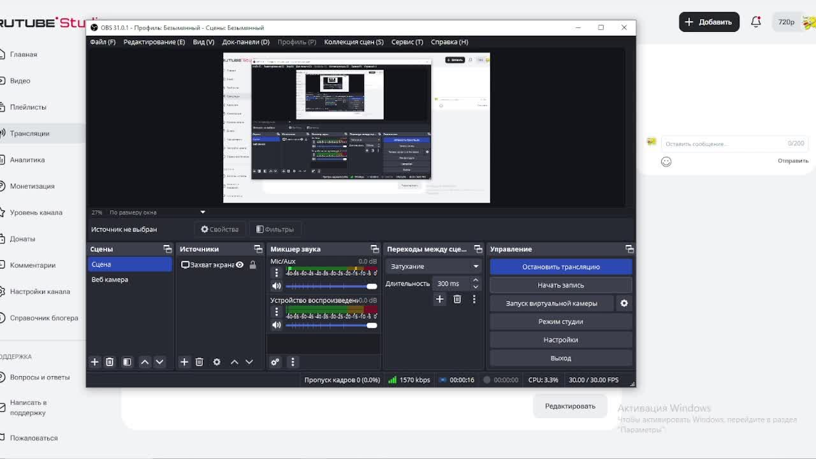Pop out the Микшер звука dock

tap(374, 249)
